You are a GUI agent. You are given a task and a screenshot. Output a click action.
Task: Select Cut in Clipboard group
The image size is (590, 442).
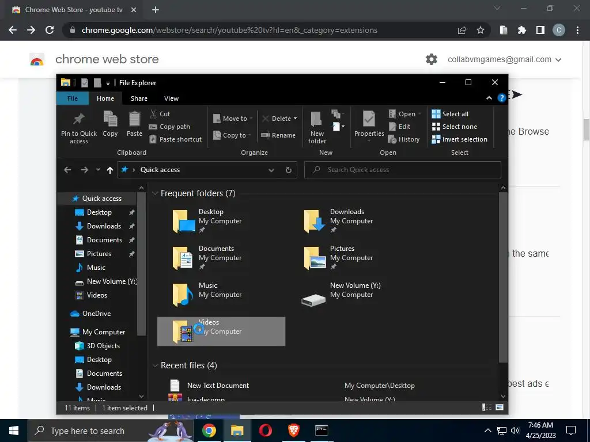(x=160, y=114)
